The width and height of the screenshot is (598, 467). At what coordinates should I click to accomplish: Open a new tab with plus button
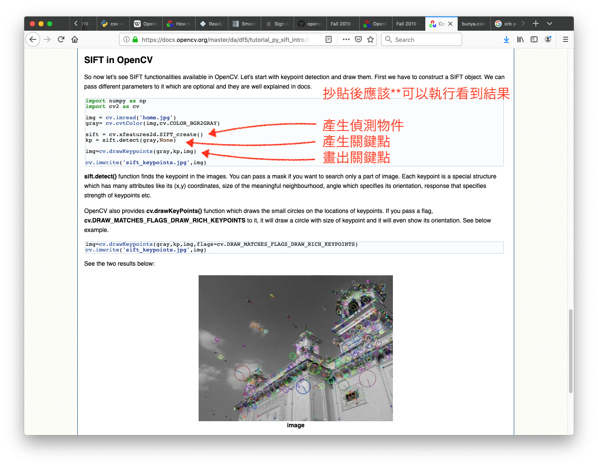[536, 23]
